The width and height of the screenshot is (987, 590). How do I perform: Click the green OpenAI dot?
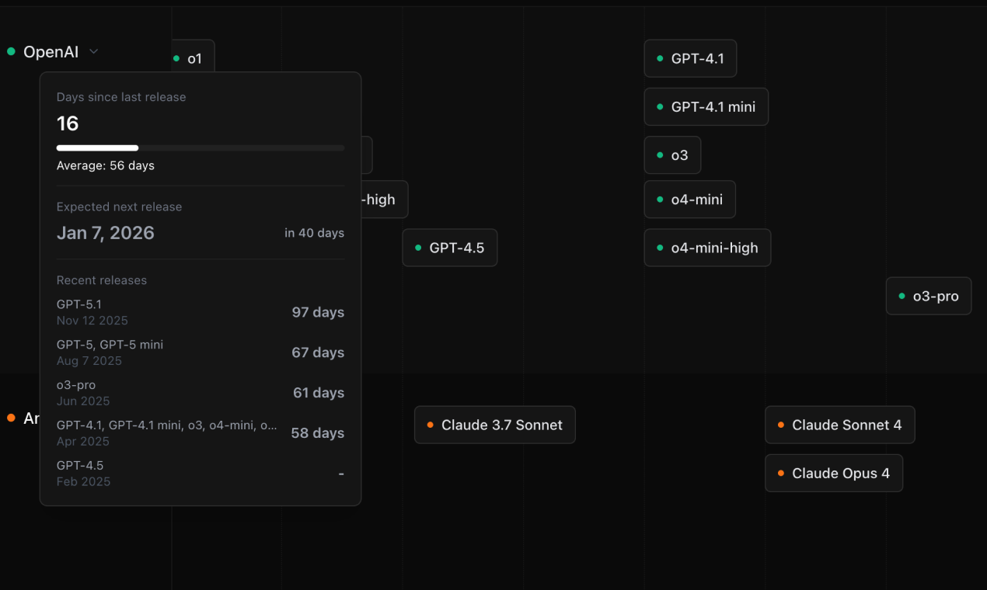(11, 52)
